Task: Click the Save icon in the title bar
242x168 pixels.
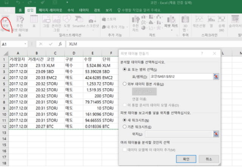Action: (x=7, y=2)
